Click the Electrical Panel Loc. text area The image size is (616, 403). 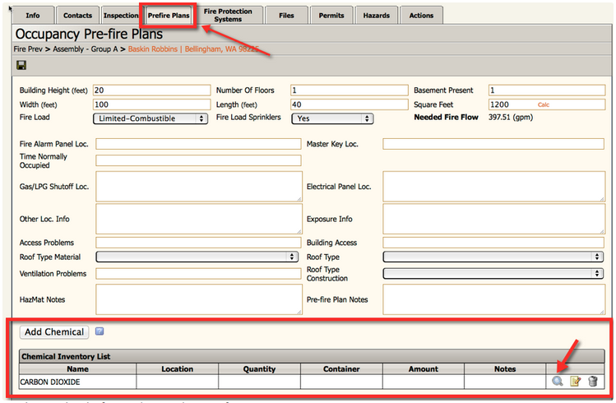click(x=493, y=186)
